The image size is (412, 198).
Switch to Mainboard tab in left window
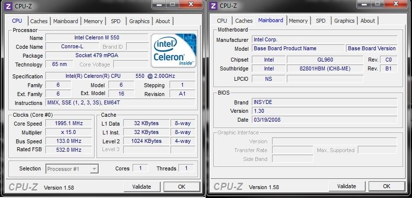point(66,21)
